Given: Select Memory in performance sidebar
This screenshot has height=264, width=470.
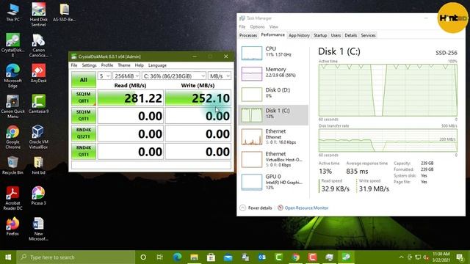Looking at the screenshot, I should point(273,73).
